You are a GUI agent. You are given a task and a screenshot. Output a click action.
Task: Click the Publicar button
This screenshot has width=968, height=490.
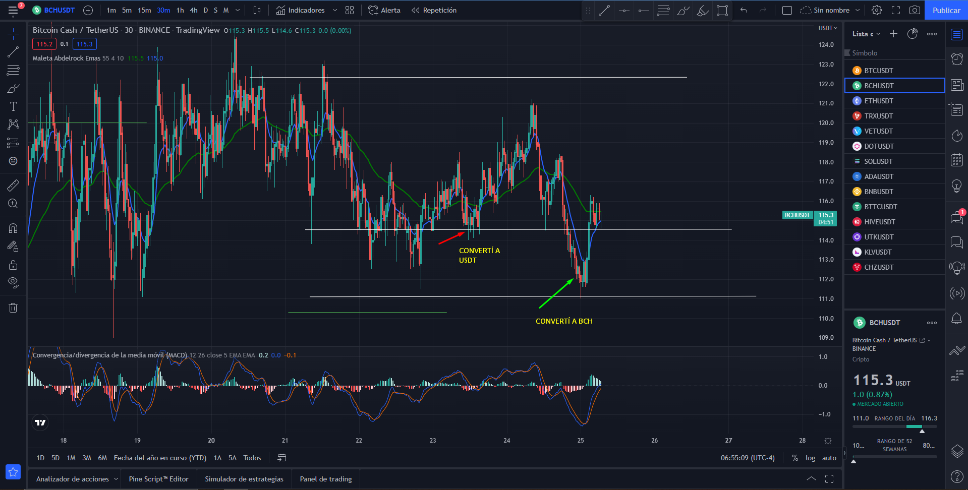pyautogui.click(x=946, y=10)
